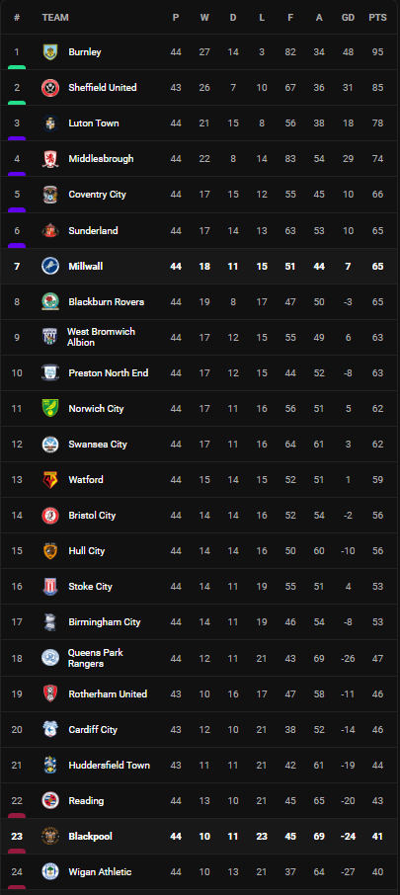Open the Luton Town team link
Screen dimensions: 400x895
coord(94,123)
